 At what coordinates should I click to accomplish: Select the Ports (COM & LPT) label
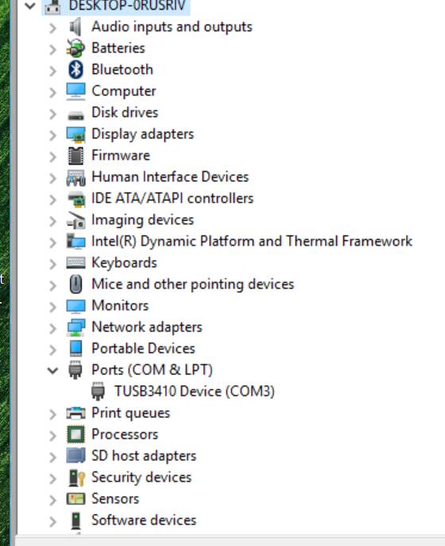pyautogui.click(x=152, y=370)
